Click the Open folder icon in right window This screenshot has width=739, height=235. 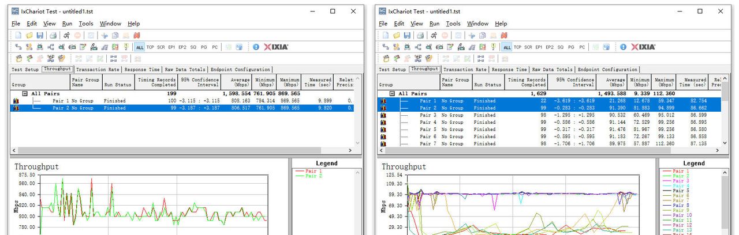397,35
